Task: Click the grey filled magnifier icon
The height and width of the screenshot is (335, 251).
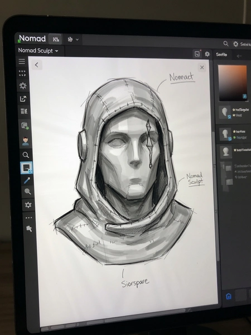Action: (28, 192)
